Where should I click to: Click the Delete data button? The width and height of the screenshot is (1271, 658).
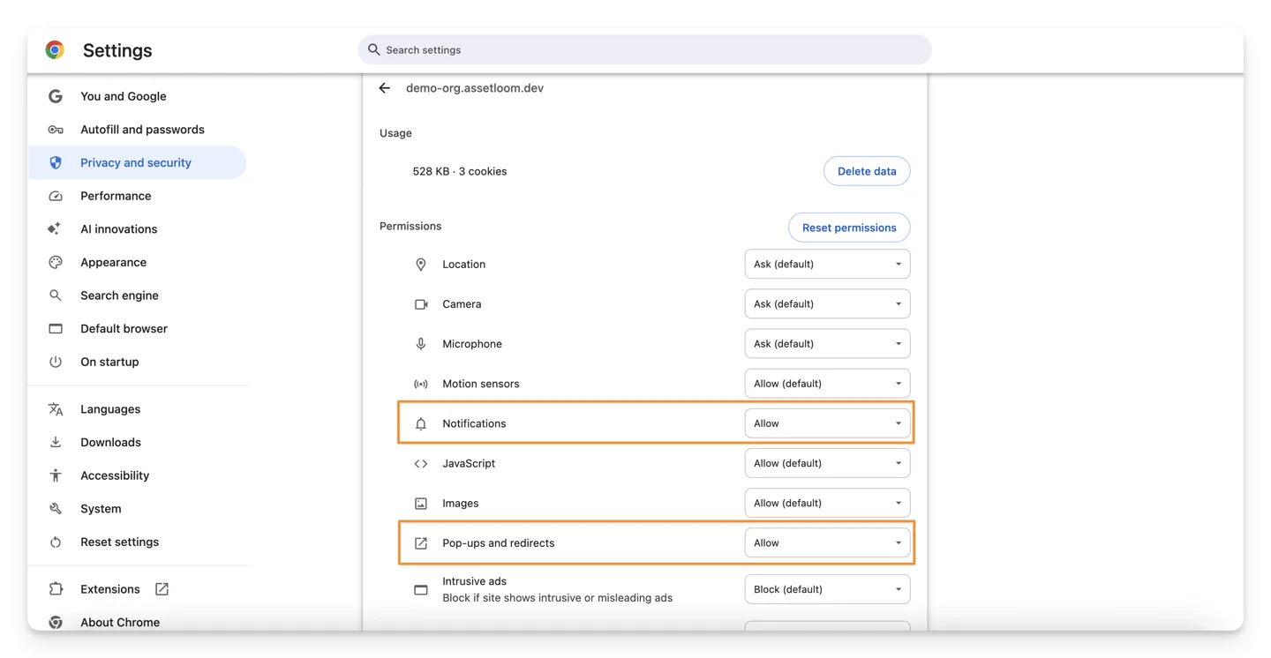(x=867, y=171)
